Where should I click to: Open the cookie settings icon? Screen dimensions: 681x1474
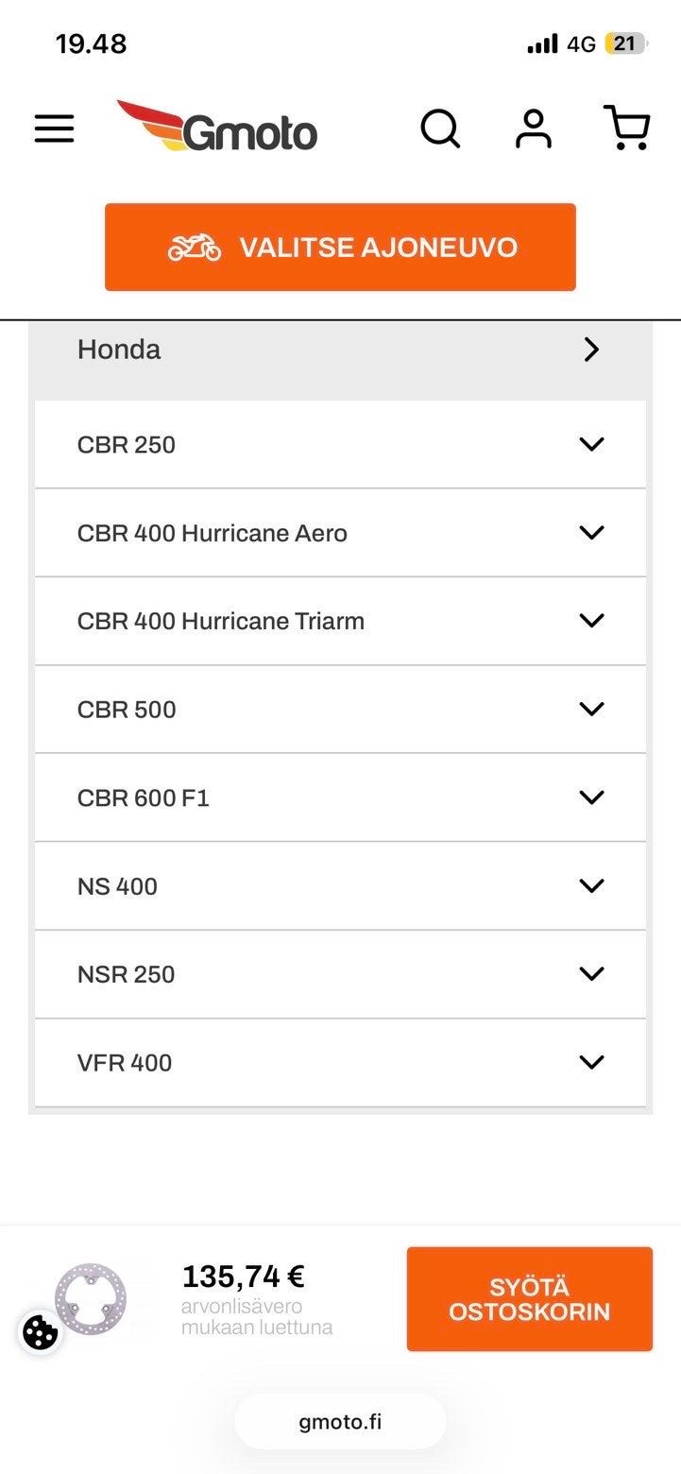point(40,1332)
